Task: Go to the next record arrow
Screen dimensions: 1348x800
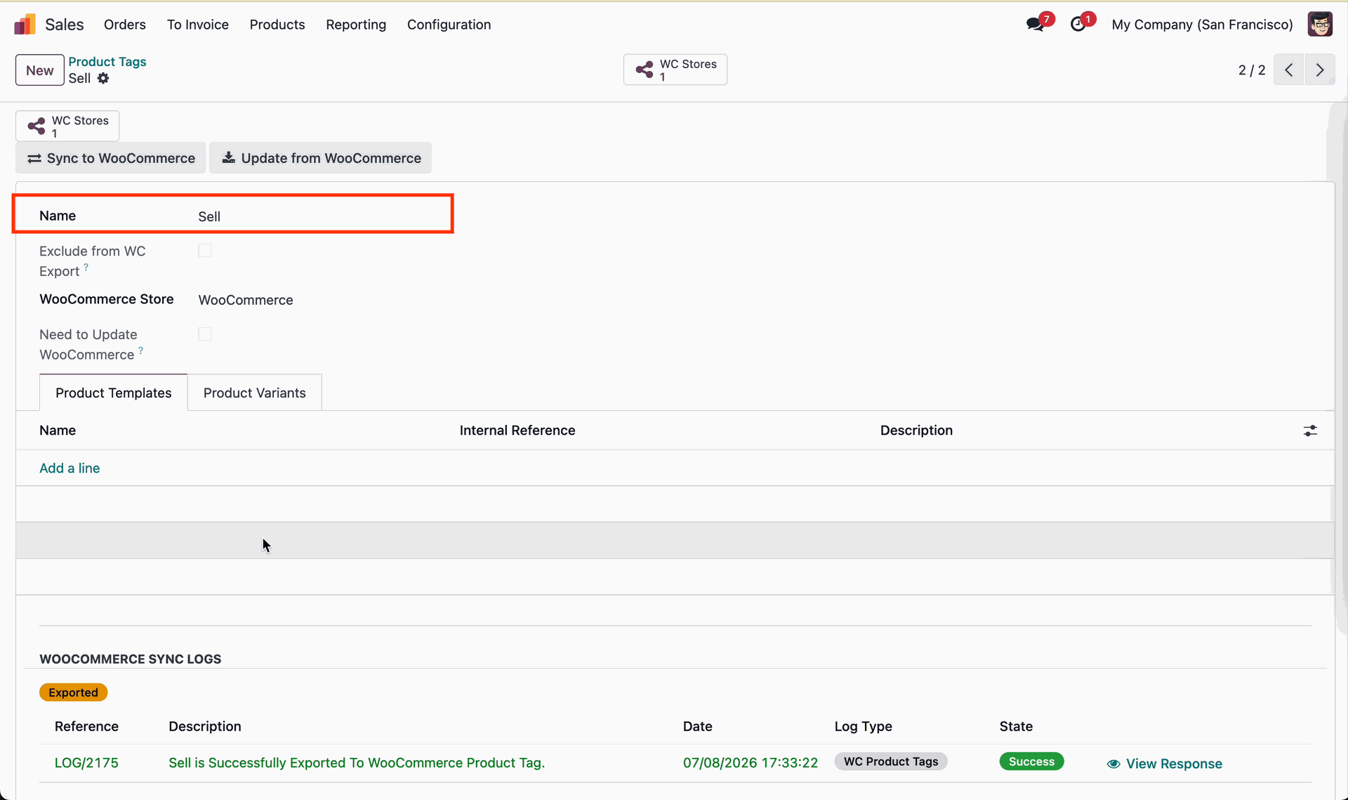Action: pyautogui.click(x=1320, y=70)
